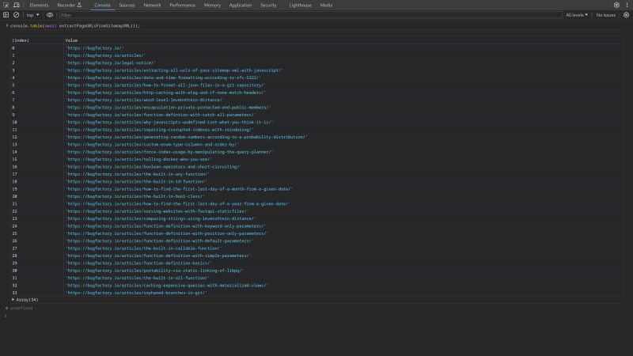
Task: Click the built-in-any-function URL value
Action: tap(137, 174)
